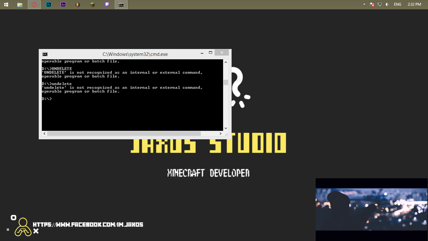This screenshot has height=241, width=428.
Task: Open clock showing 2:32 PM
Action: point(414,4)
